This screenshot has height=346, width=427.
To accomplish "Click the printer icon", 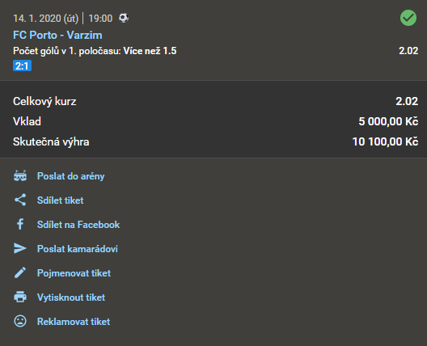I will (20, 297).
